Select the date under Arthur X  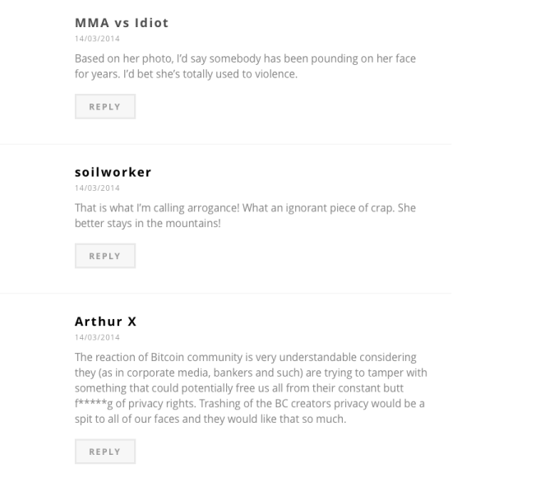tap(97, 337)
